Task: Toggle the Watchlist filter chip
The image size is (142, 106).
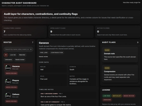Action: pos(22,55)
